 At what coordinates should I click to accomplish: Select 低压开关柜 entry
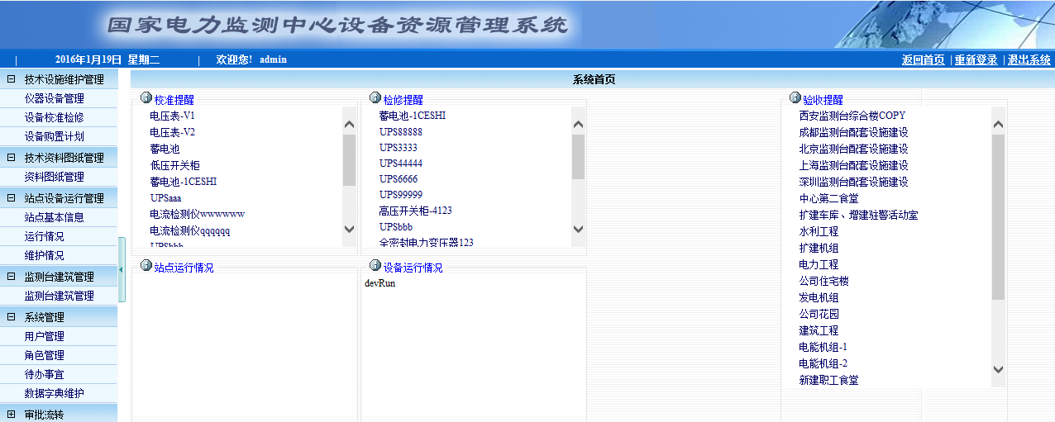pos(174,165)
